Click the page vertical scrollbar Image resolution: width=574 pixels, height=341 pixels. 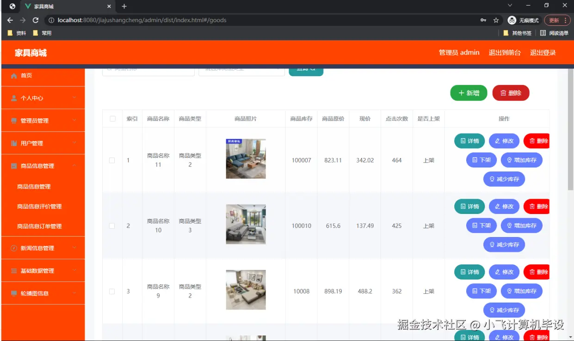[570, 129]
